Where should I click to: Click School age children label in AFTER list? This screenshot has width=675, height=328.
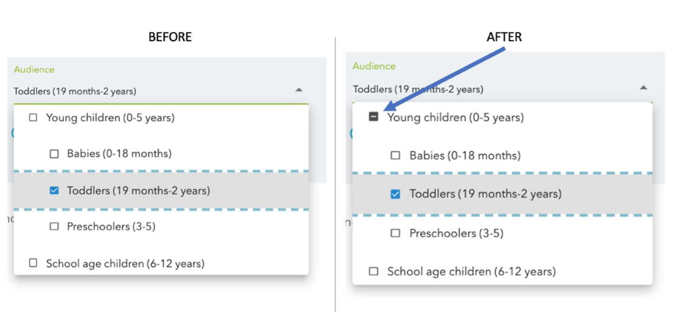471,272
